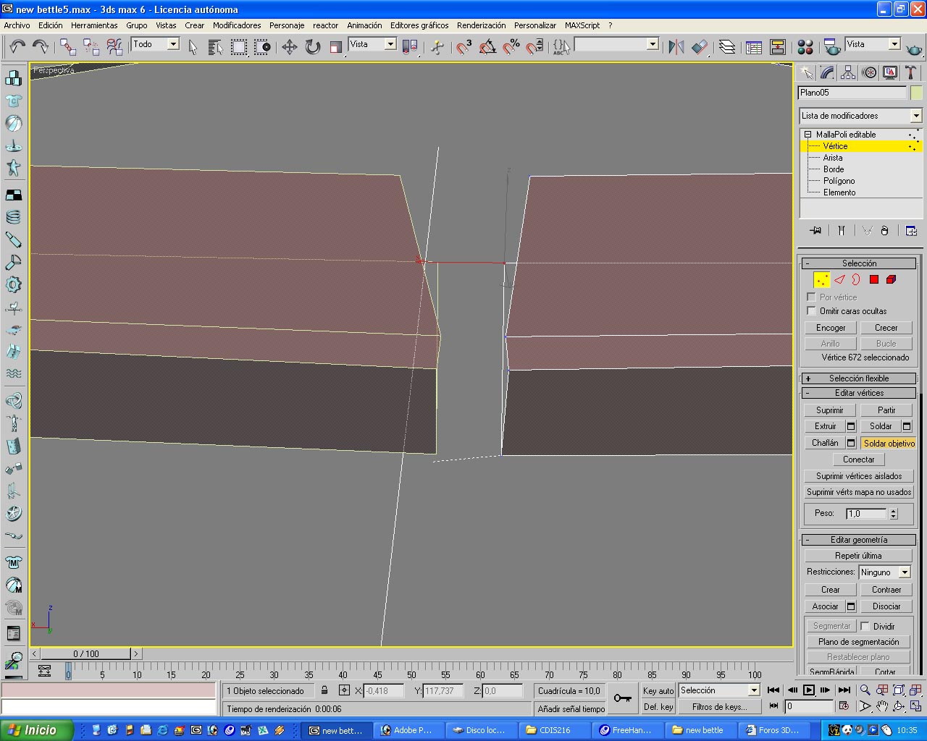Open the Display command panel tab
This screenshot has height=741, width=927.
pos(890,72)
